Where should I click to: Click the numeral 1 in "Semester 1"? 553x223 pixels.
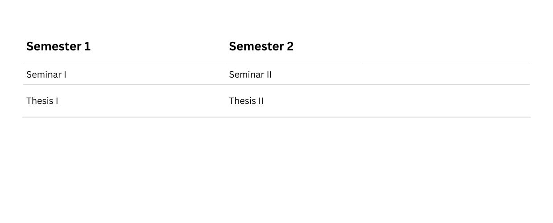coord(87,46)
